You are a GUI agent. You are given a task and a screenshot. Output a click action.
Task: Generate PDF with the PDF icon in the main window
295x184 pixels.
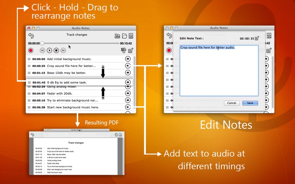coord(131,36)
